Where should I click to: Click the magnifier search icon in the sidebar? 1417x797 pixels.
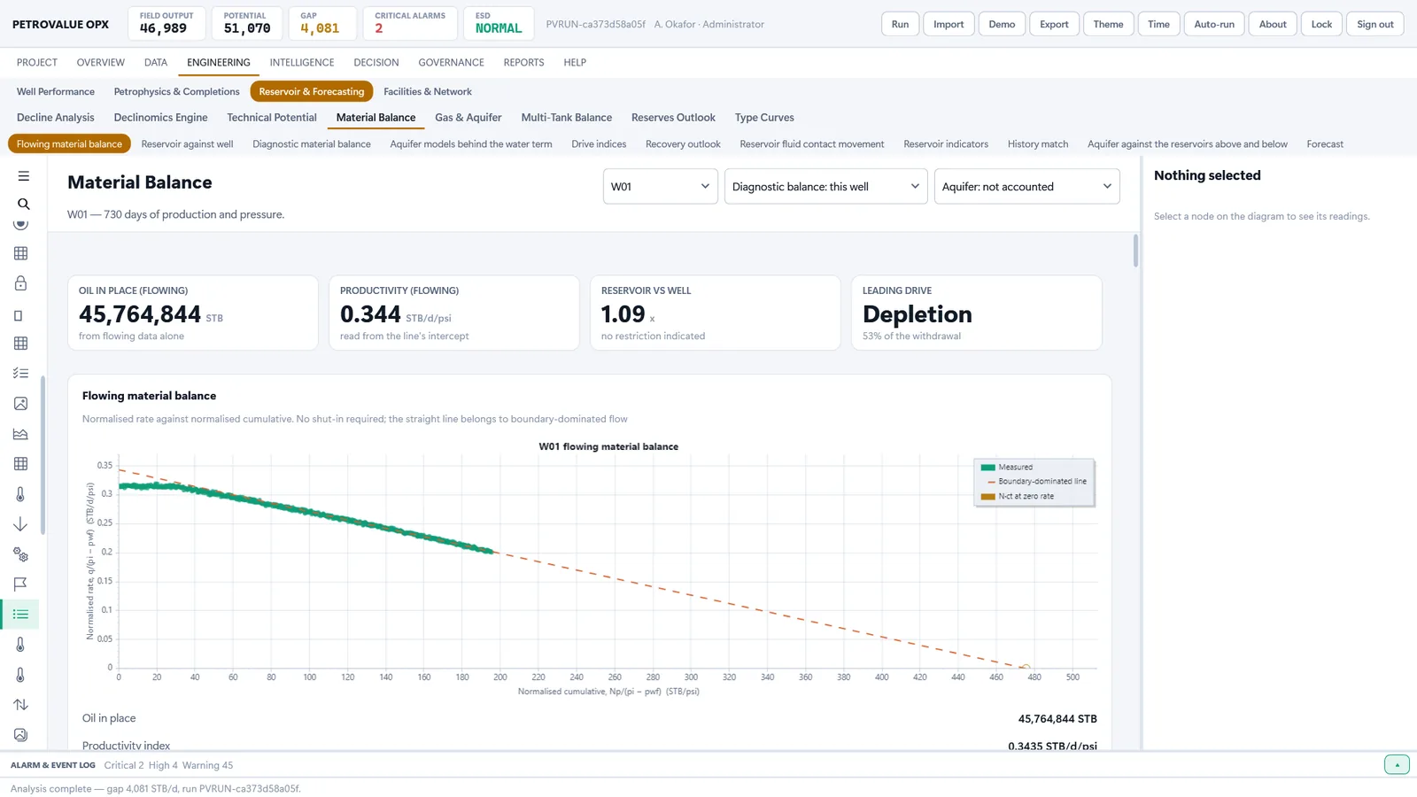24,204
